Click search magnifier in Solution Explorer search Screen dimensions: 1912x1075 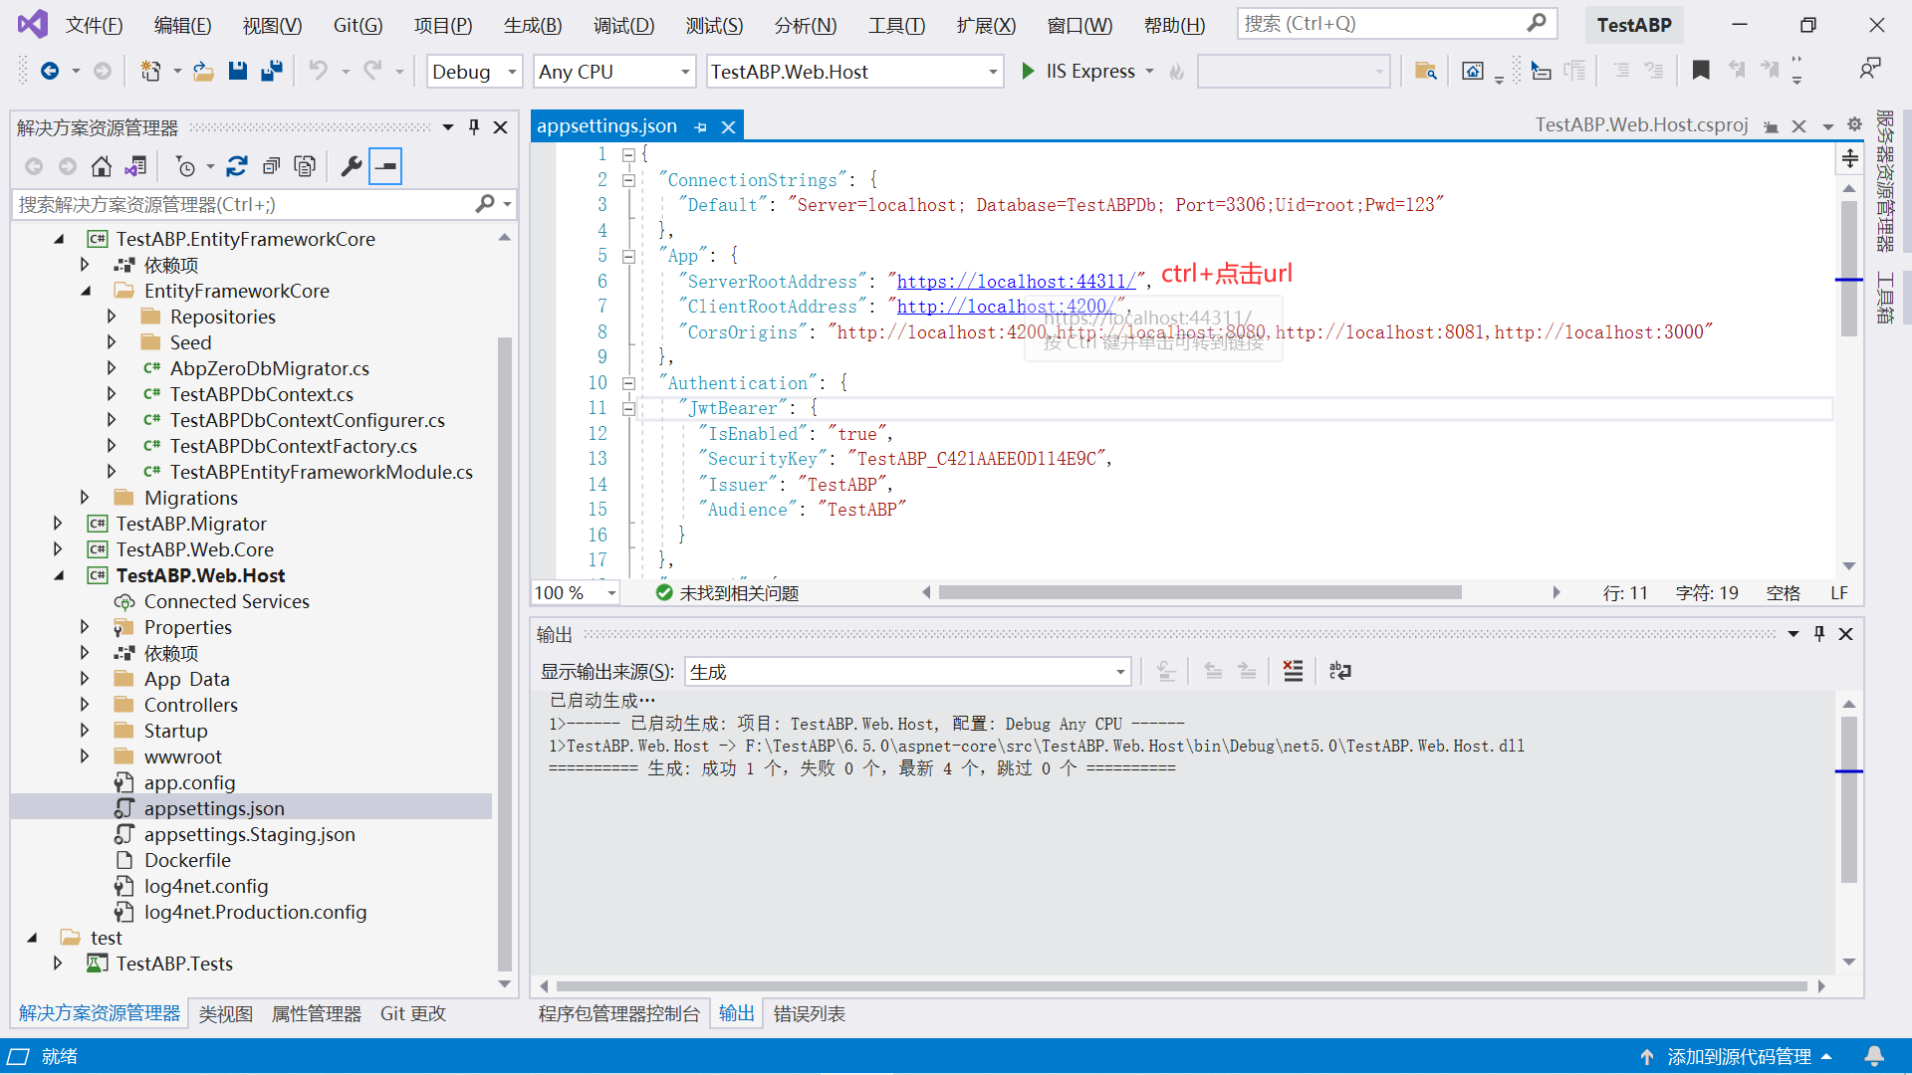tap(485, 204)
